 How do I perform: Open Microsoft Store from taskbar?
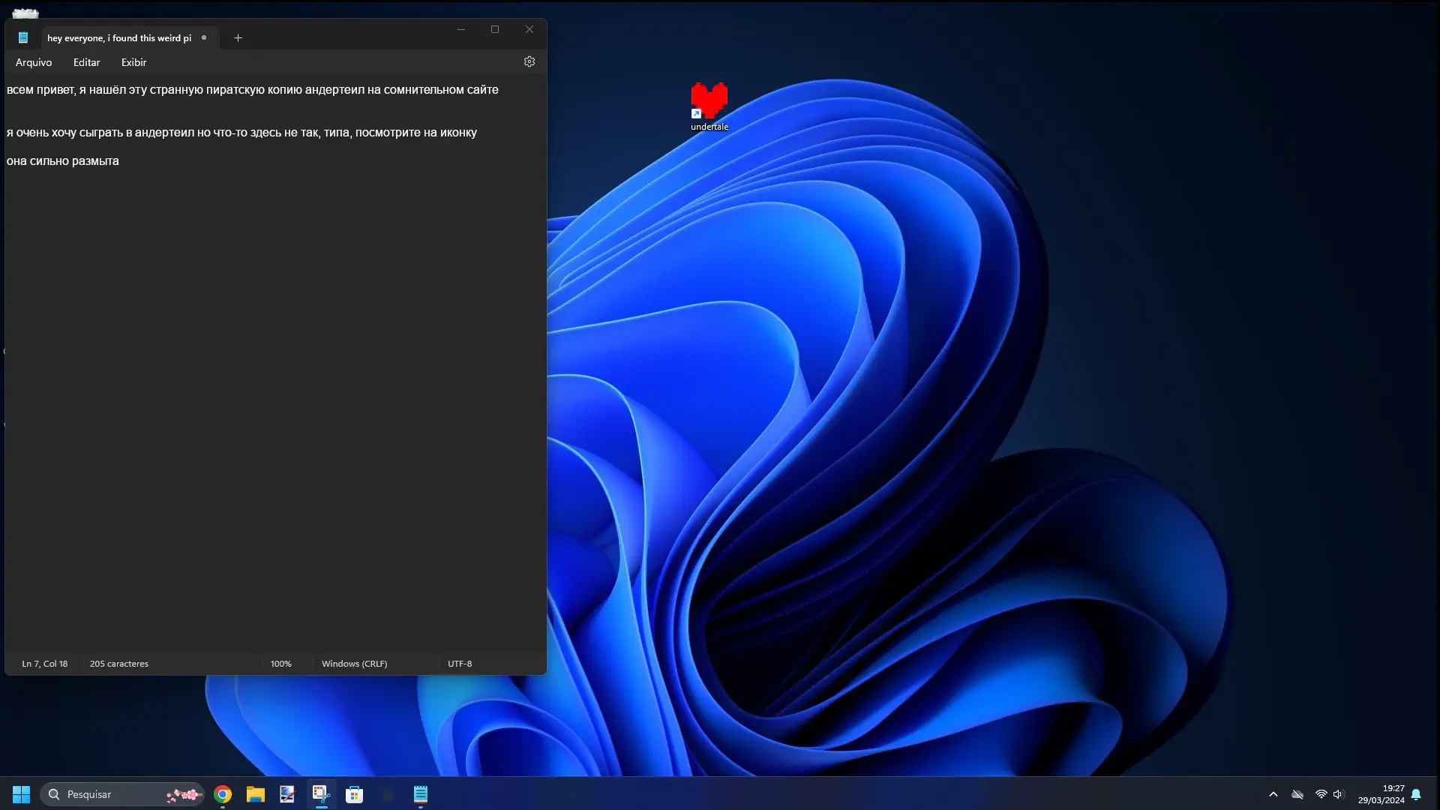click(355, 794)
